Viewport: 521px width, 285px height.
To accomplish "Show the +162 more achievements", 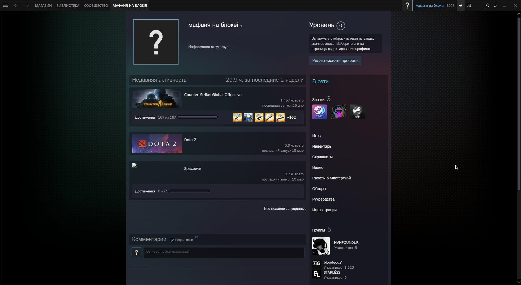I will pyautogui.click(x=291, y=118).
